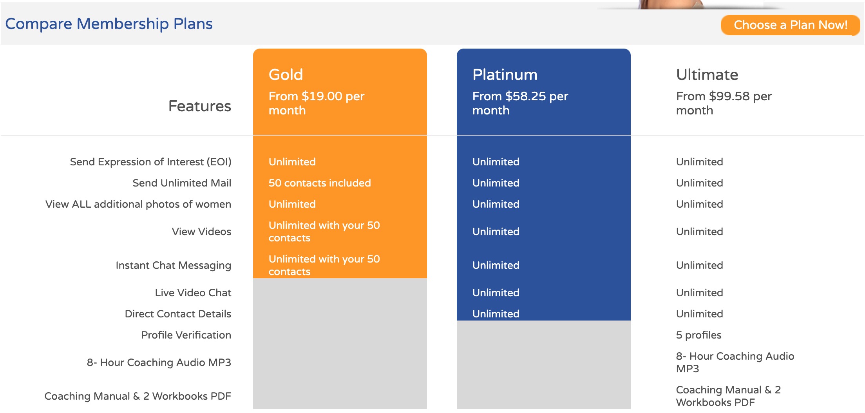Click the Profile Verification feature label
The width and height of the screenshot is (865, 413).
(x=186, y=335)
